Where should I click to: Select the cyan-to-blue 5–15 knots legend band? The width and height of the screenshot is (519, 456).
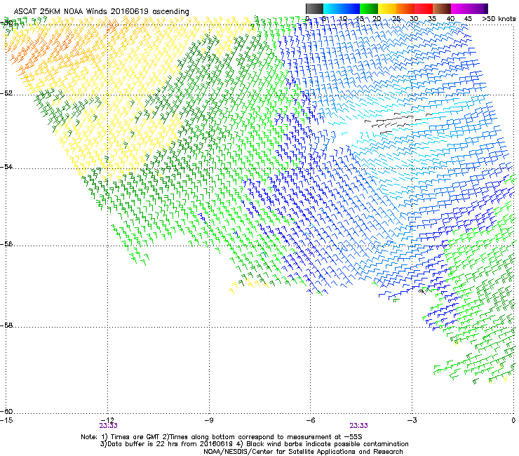(342, 8)
